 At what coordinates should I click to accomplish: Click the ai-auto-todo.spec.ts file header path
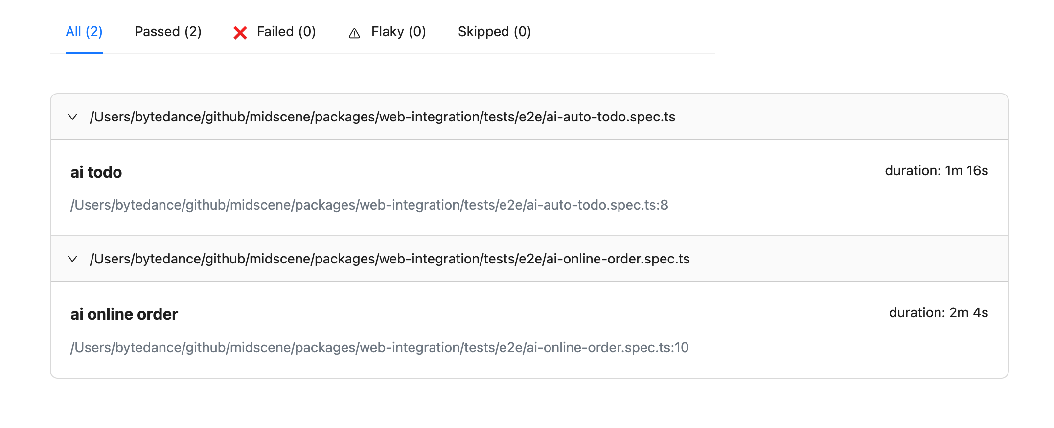coord(382,117)
